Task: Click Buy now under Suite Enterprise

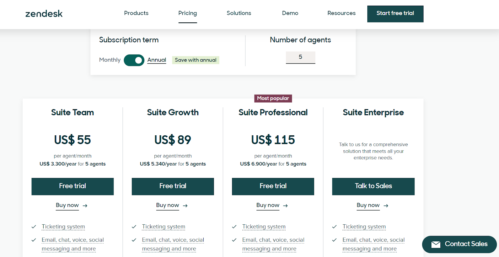Action: 368,205
